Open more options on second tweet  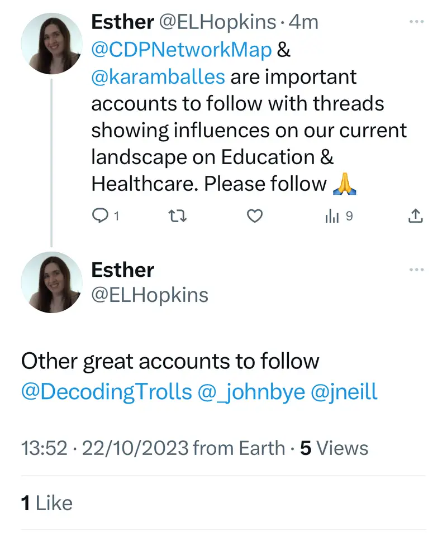click(x=417, y=270)
